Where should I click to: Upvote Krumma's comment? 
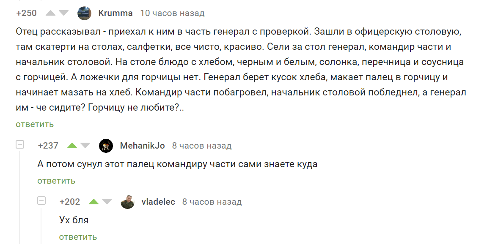[x=50, y=13]
